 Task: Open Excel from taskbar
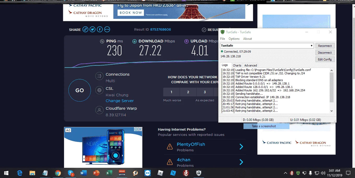click(x=109, y=173)
